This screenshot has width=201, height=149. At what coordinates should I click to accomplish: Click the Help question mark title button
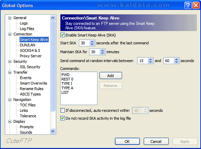pos(188,5)
